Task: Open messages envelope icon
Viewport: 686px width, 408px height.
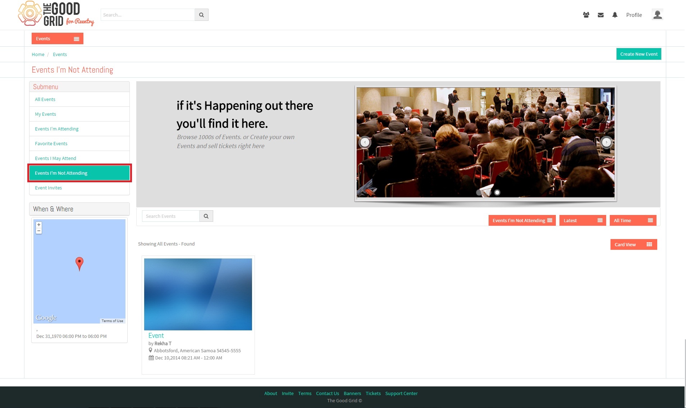Action: click(x=600, y=15)
